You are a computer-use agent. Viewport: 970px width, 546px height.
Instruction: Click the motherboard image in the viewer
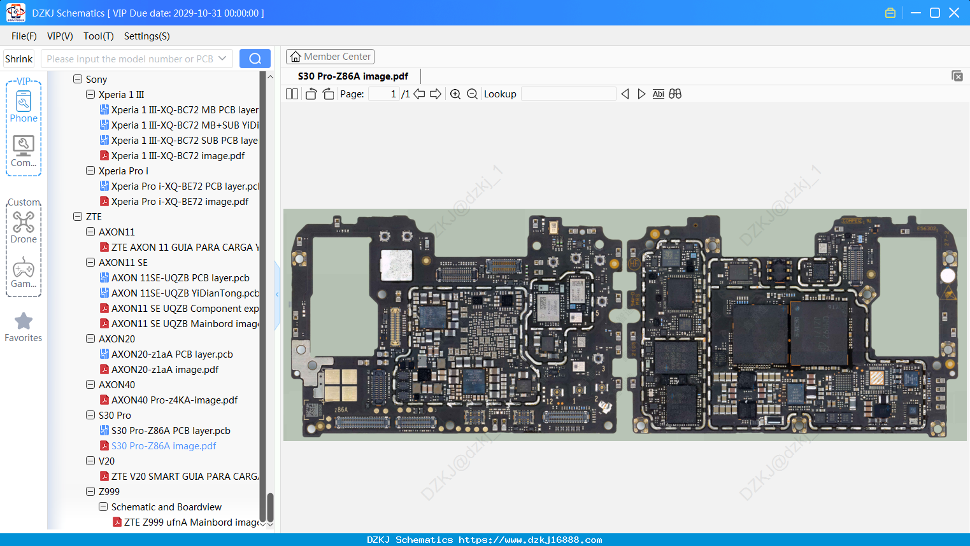pyautogui.click(x=625, y=325)
